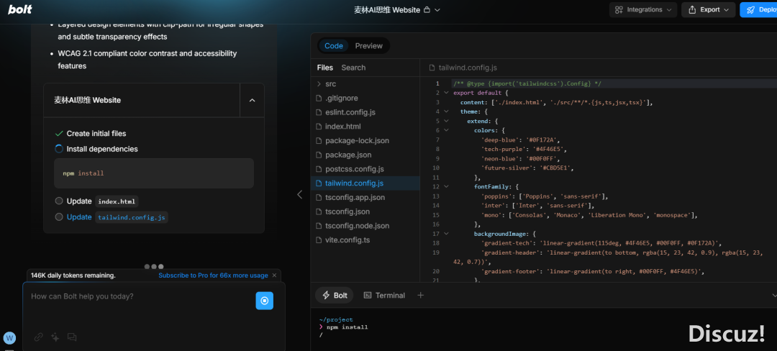Fold code at line 5 extend
The height and width of the screenshot is (351, 777).
(x=446, y=122)
